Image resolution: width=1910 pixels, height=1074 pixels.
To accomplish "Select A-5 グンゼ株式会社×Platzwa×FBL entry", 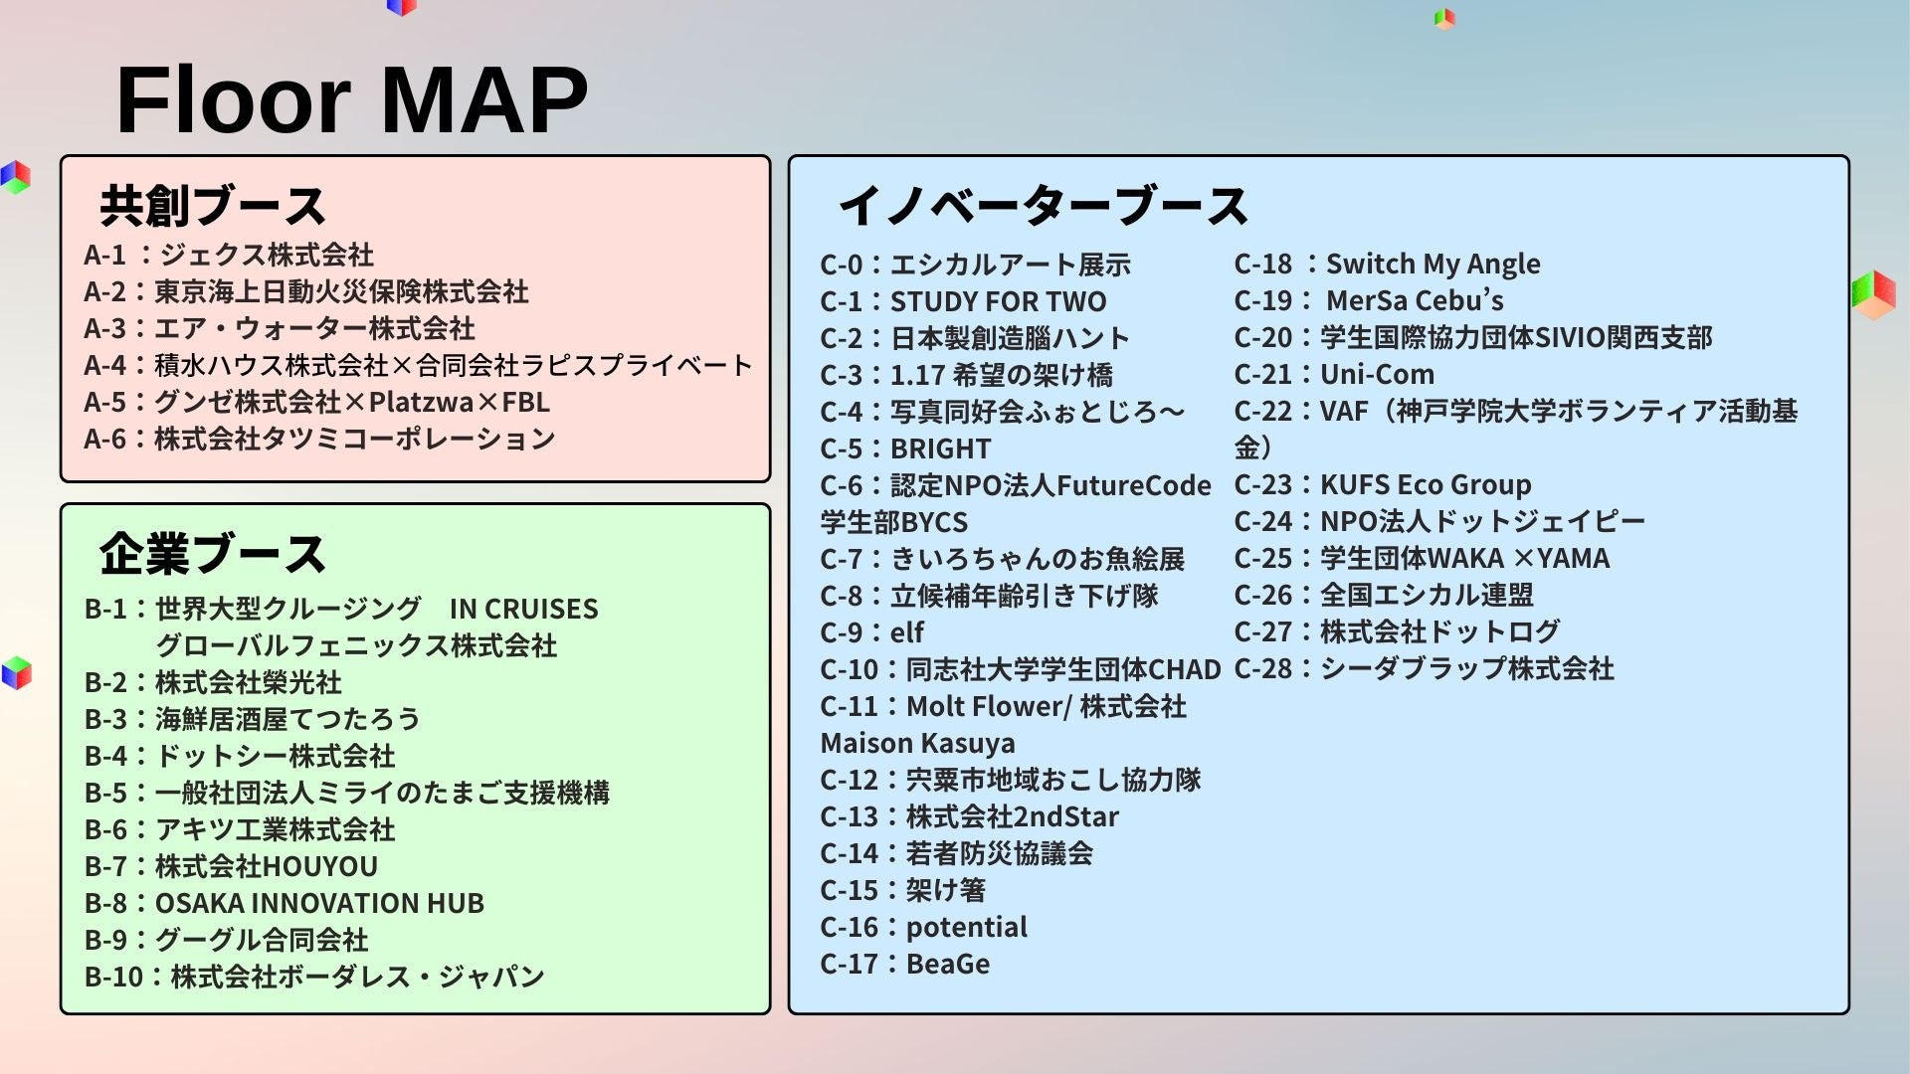I will coord(316,402).
